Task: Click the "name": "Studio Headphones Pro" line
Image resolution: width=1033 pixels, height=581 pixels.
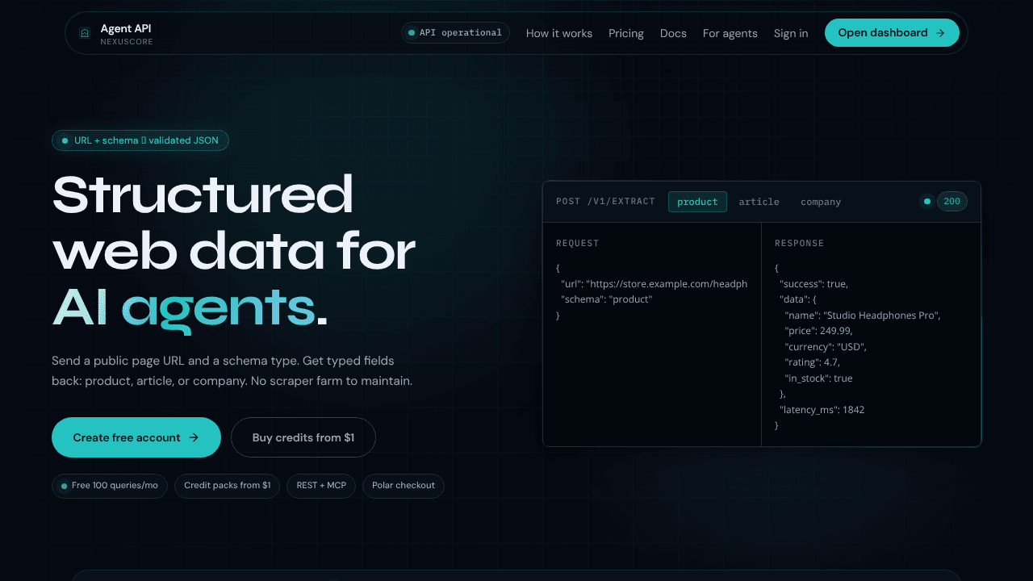Action: point(863,316)
